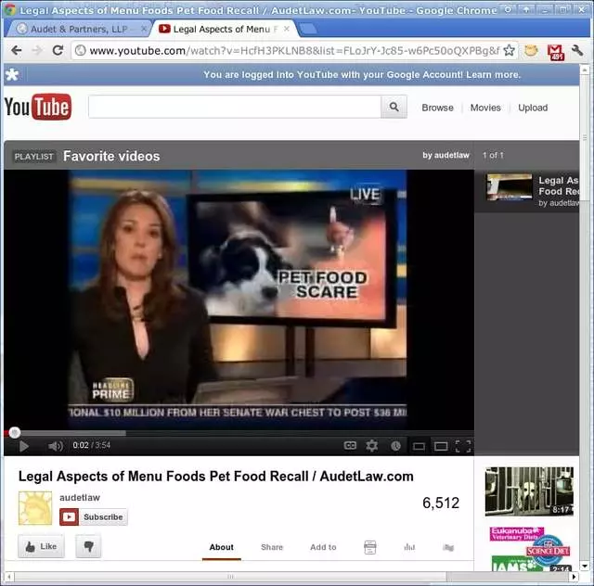
Task: Click the video progress scrubber handle
Action: pyautogui.click(x=15, y=432)
